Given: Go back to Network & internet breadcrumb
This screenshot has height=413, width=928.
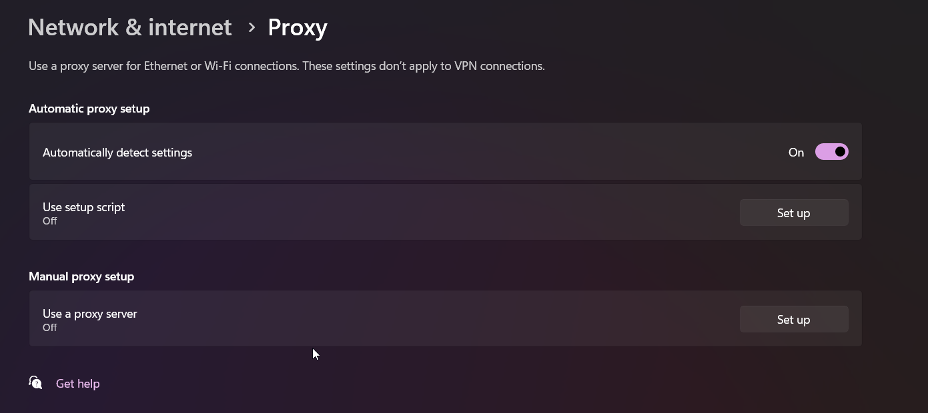Looking at the screenshot, I should click(129, 27).
